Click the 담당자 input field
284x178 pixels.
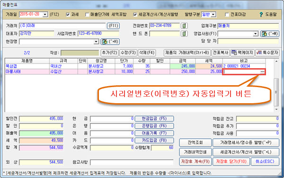(x=248, y=41)
